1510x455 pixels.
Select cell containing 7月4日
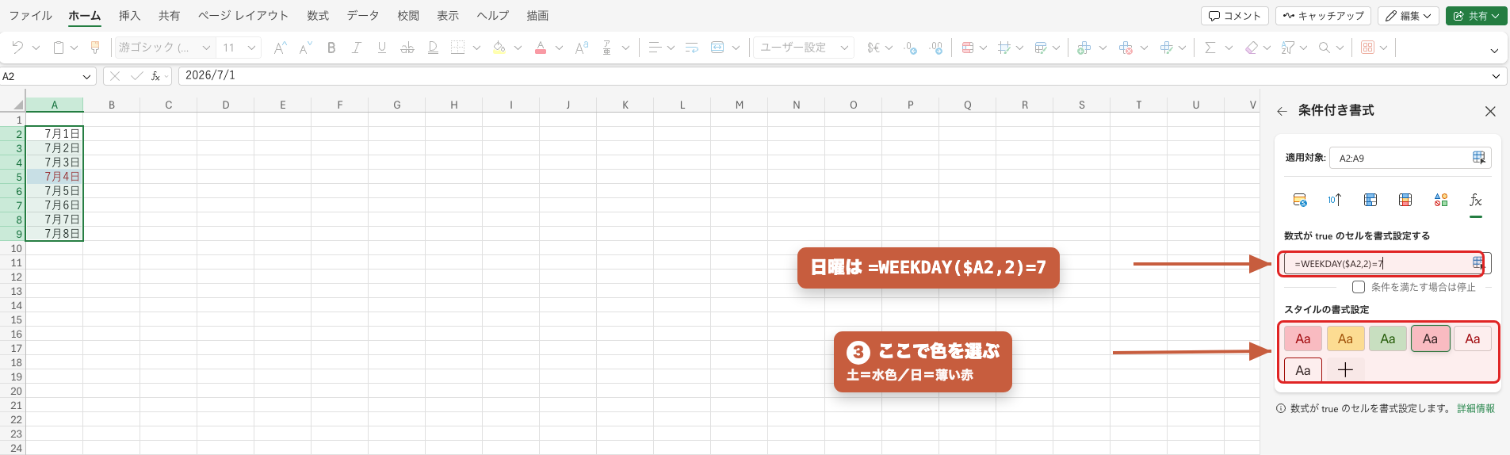point(55,177)
